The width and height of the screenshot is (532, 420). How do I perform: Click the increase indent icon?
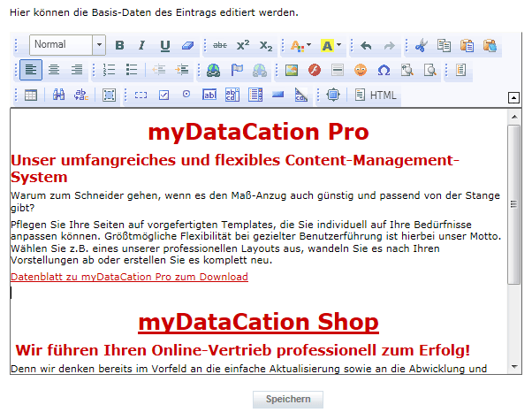click(x=182, y=70)
